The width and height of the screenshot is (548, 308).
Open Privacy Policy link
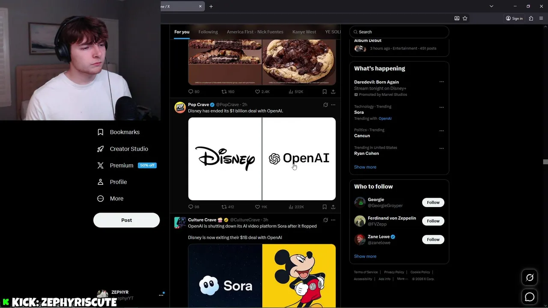(x=394, y=272)
